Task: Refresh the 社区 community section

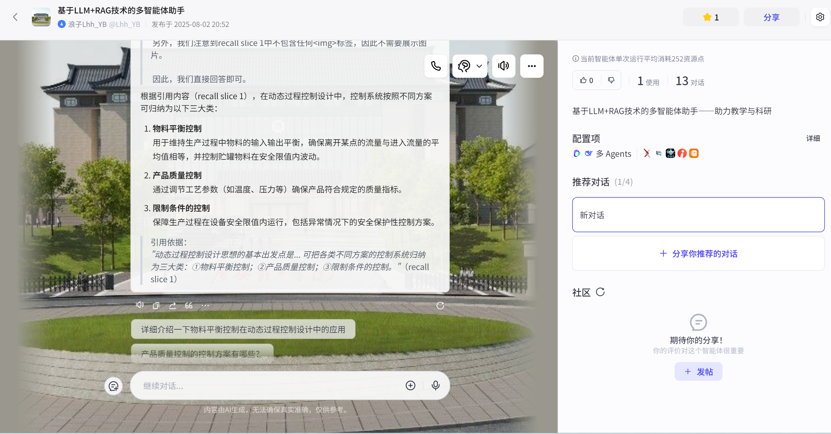Action: point(600,292)
